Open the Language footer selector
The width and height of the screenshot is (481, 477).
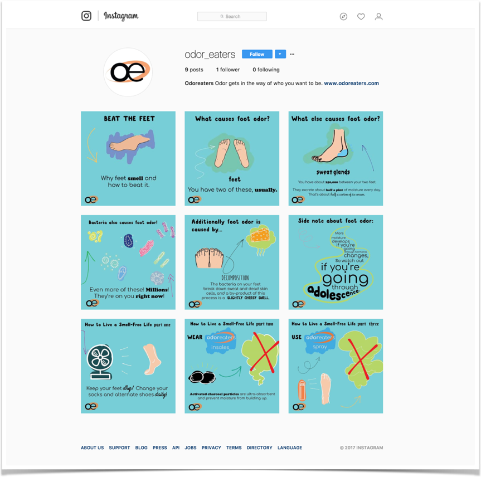click(x=290, y=447)
